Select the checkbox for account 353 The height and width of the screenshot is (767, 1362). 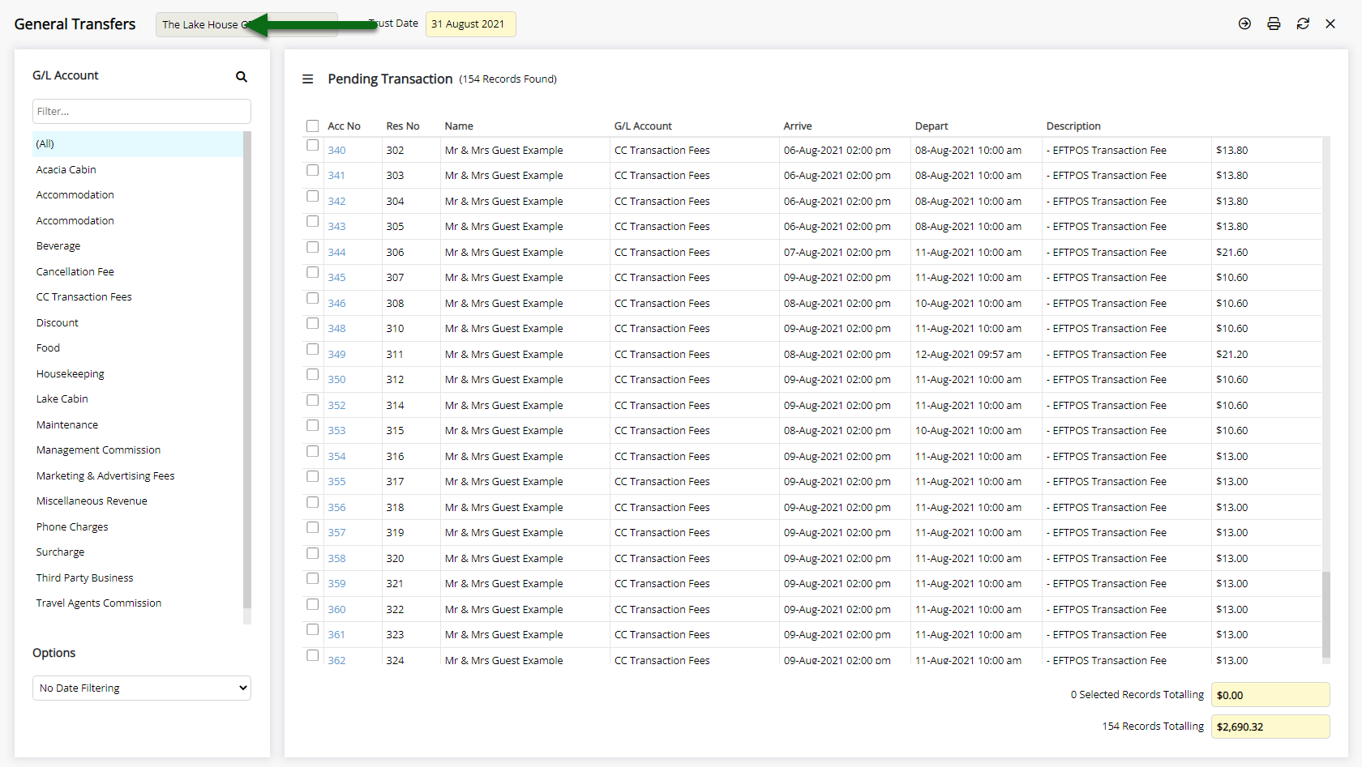[312, 425]
